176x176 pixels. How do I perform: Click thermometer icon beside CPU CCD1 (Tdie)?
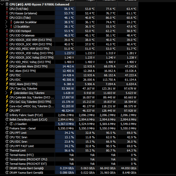[7, 18]
